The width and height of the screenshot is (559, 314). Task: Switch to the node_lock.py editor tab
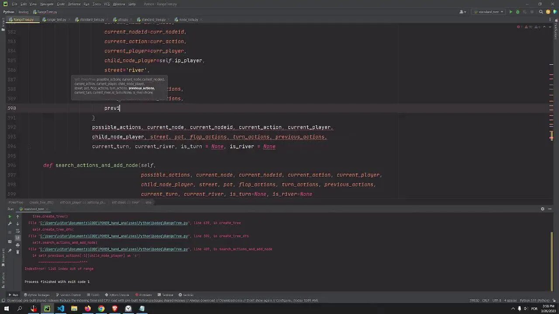click(189, 20)
